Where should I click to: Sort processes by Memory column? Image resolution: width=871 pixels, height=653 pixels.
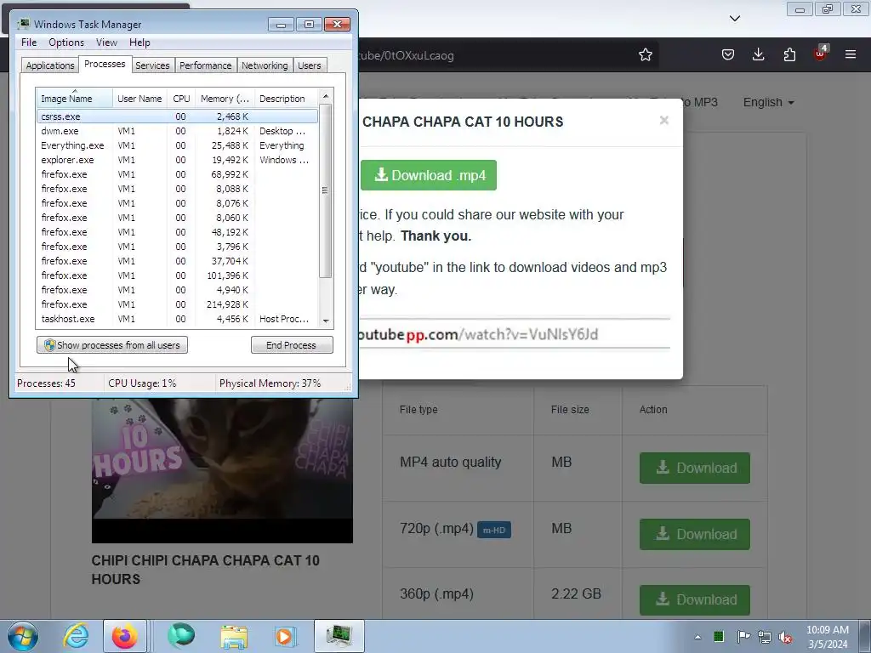[225, 99]
